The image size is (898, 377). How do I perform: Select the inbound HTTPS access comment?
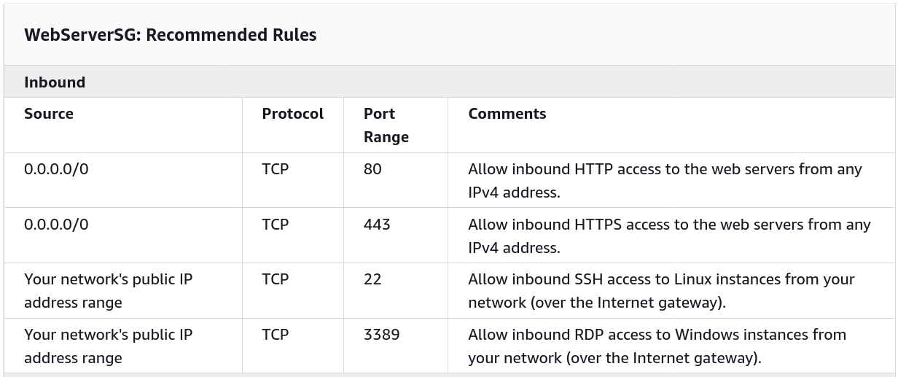669,236
